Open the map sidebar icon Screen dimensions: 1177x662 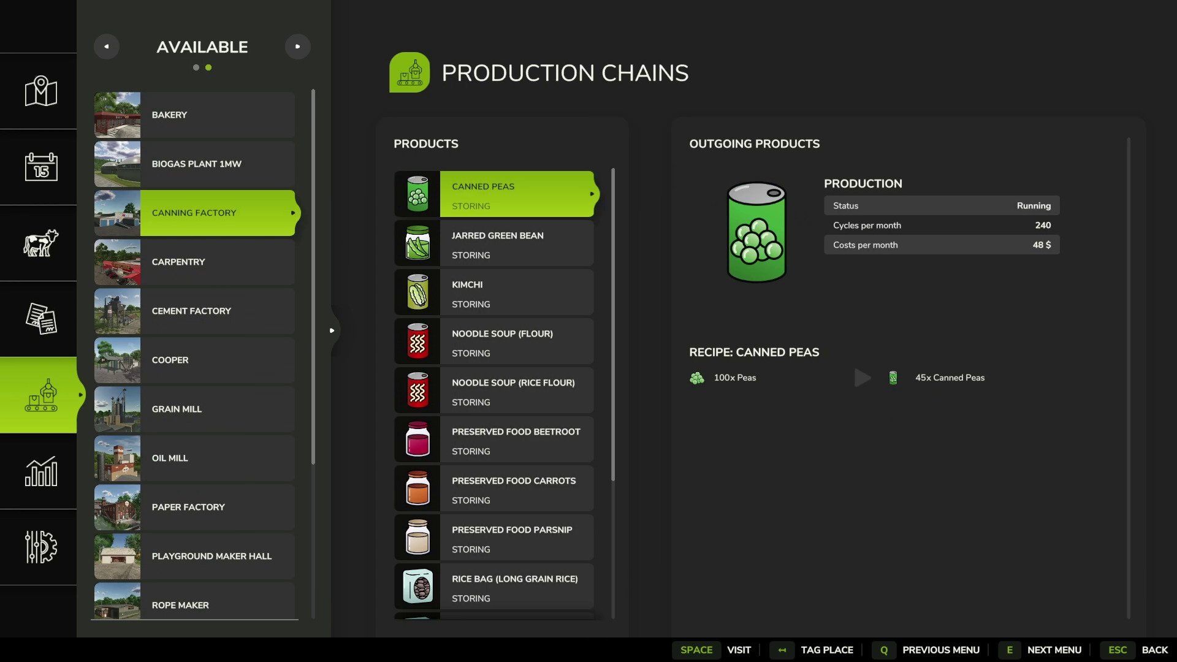pos(40,91)
